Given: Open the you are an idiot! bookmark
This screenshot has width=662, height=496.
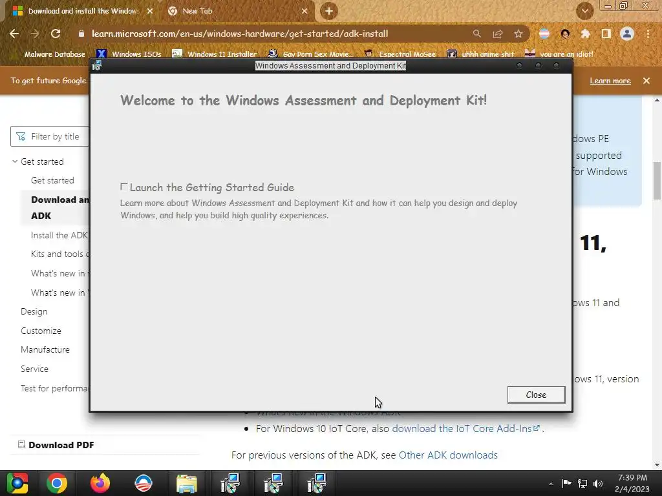Looking at the screenshot, I should [x=559, y=54].
